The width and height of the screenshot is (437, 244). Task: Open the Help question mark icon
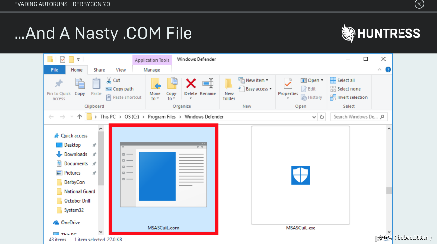click(x=388, y=69)
